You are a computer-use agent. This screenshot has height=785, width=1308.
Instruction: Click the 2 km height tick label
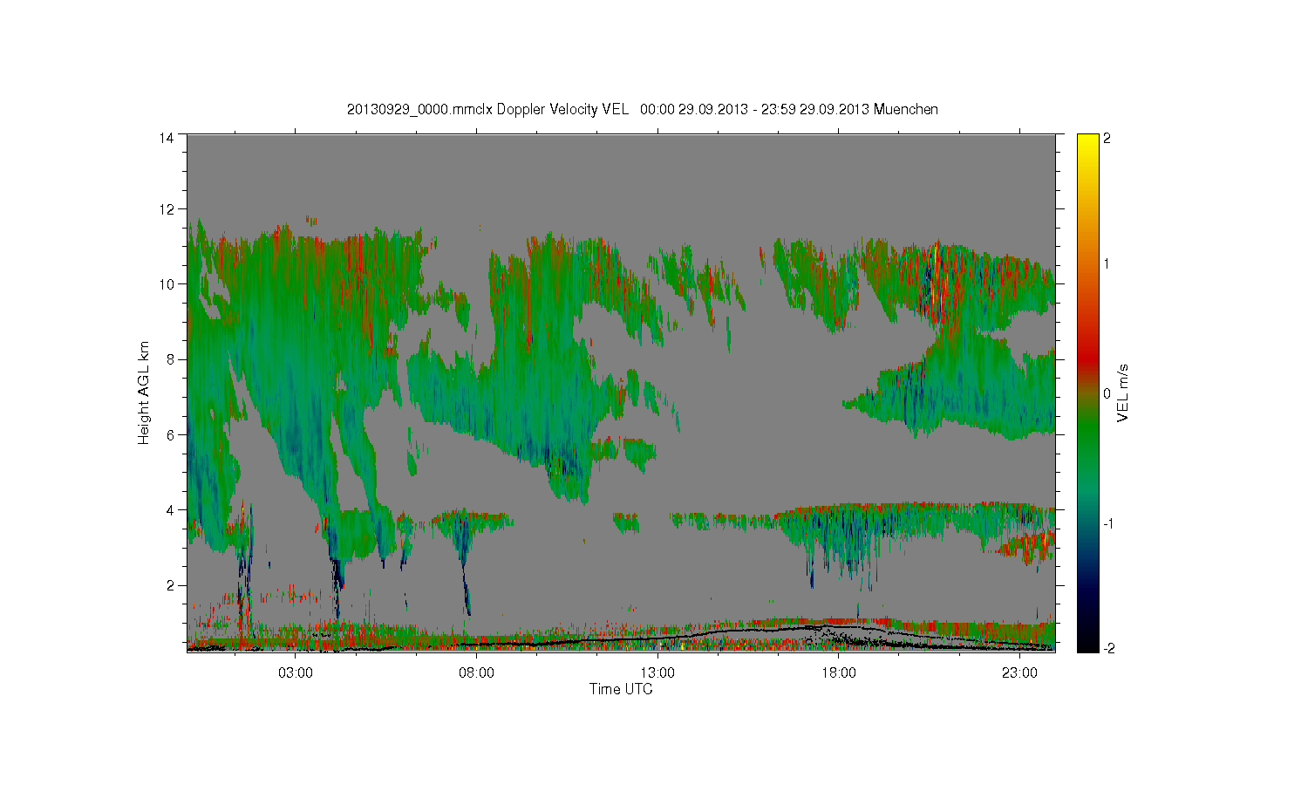(169, 585)
